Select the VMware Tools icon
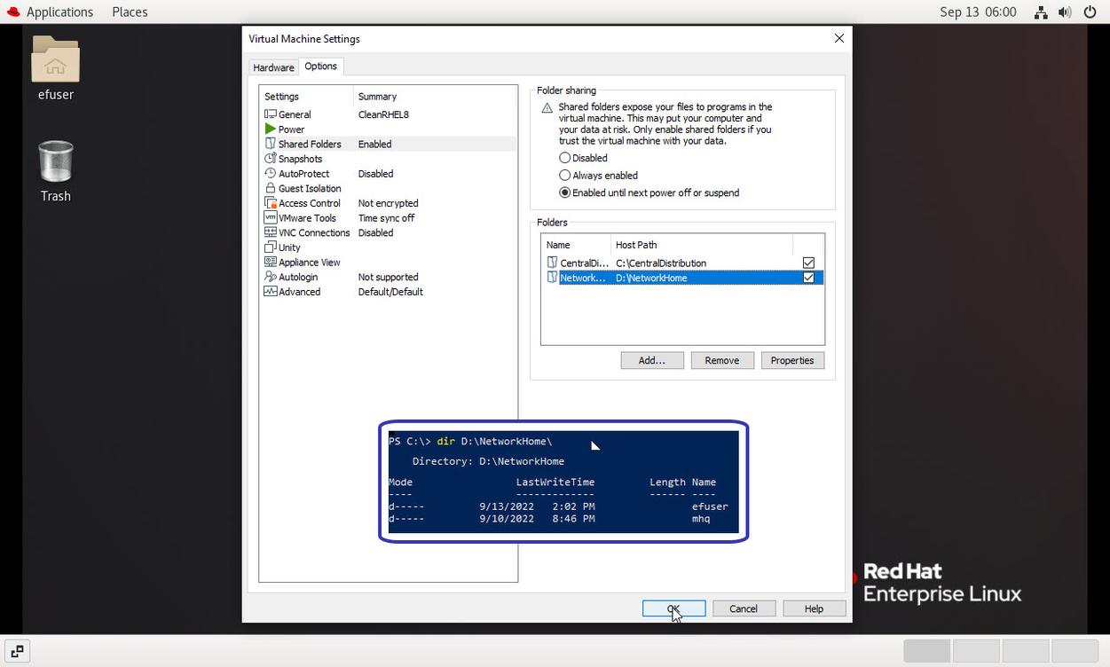Viewport: 1110px width, 667px height. 271,218
